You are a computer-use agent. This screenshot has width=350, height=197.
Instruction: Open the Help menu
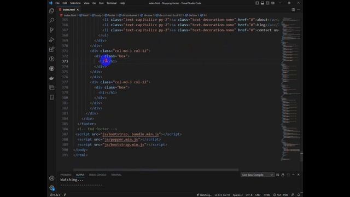tap(122, 3)
